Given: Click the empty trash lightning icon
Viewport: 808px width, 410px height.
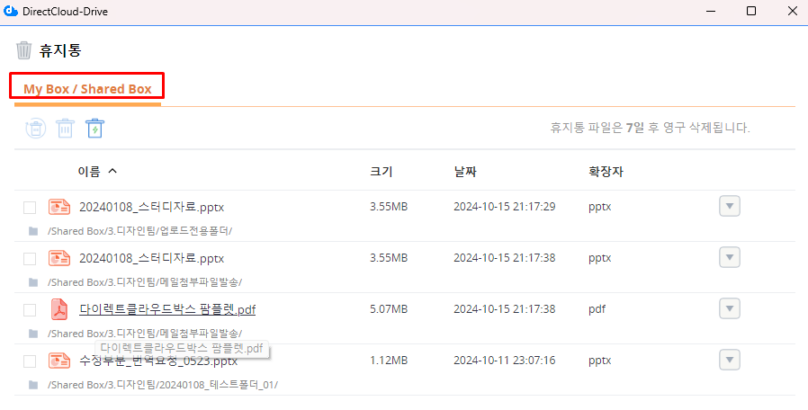Looking at the screenshot, I should 94,129.
